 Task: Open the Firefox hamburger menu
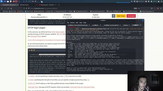pos(161,8)
